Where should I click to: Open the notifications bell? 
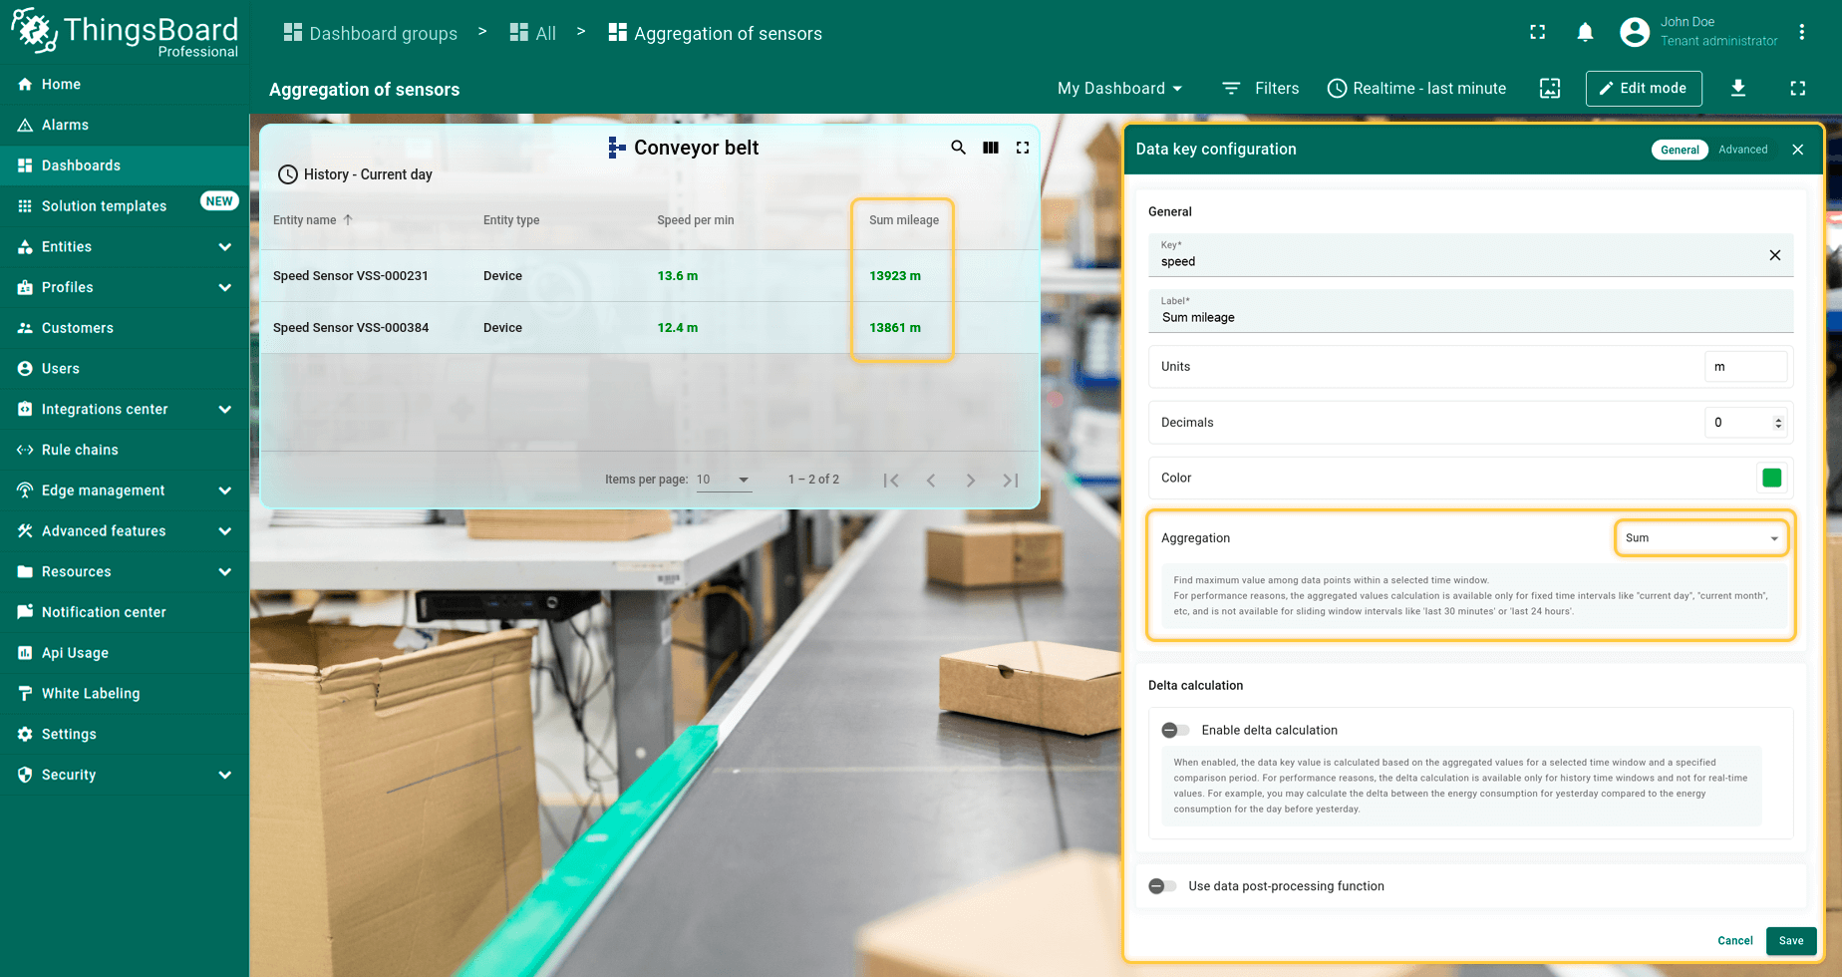1585,33
